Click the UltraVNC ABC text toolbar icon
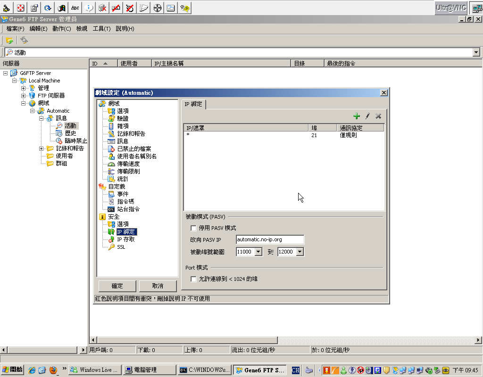 pos(75,8)
